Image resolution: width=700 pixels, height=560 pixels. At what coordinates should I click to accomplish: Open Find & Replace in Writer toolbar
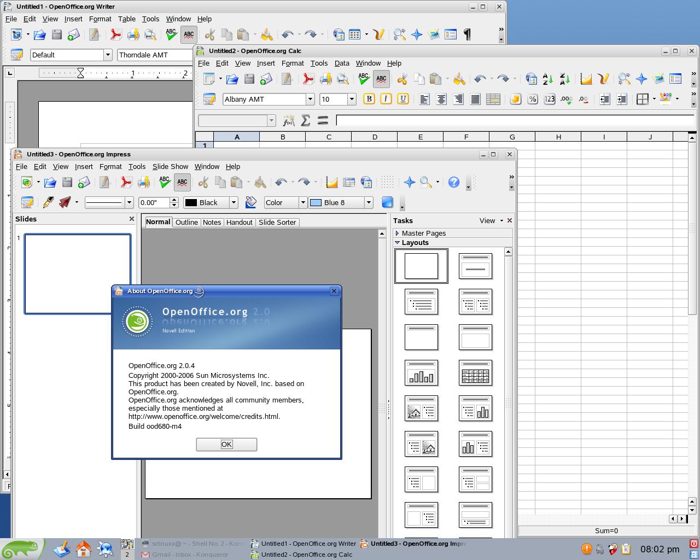399,34
